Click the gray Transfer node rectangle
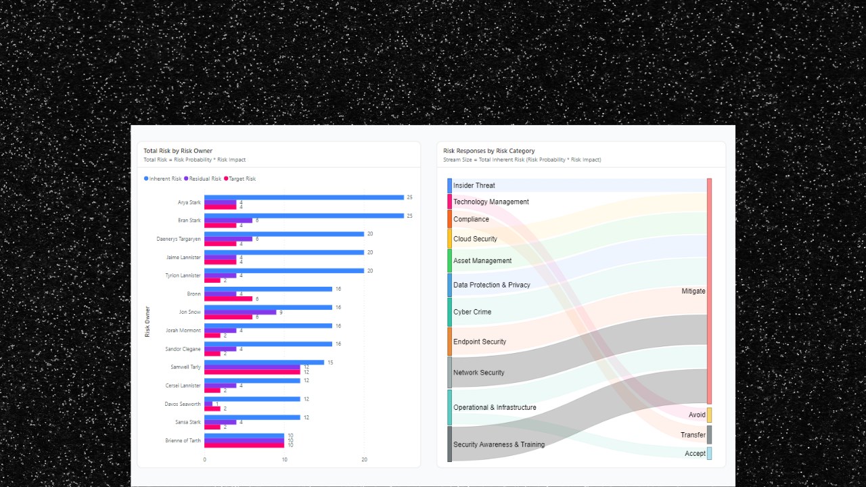 coord(709,434)
